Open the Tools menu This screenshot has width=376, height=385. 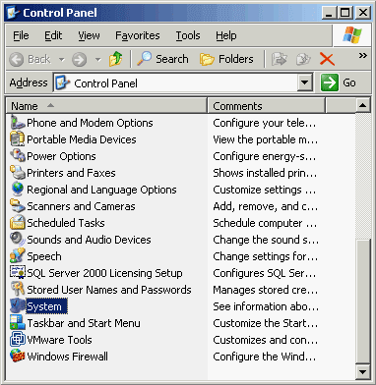pos(188,35)
